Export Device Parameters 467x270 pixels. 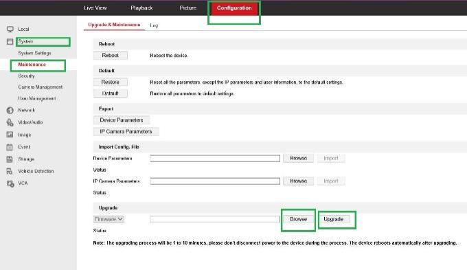pos(122,120)
